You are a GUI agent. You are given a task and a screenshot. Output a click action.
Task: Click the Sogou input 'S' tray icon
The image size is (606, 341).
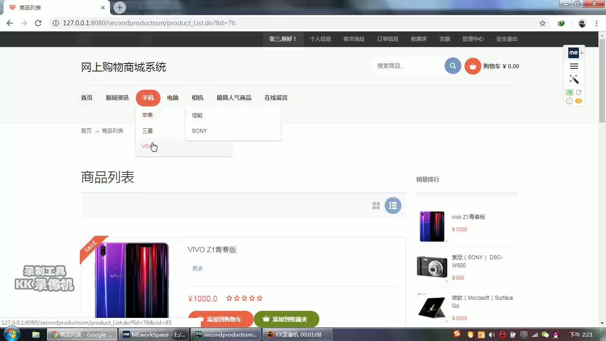pyautogui.click(x=457, y=334)
